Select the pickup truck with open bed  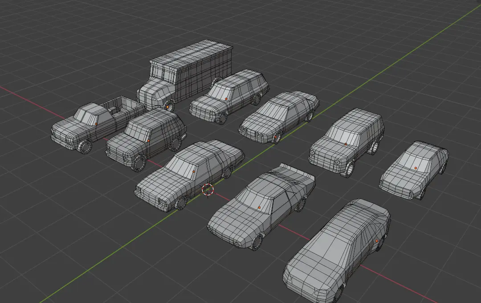click(98, 126)
